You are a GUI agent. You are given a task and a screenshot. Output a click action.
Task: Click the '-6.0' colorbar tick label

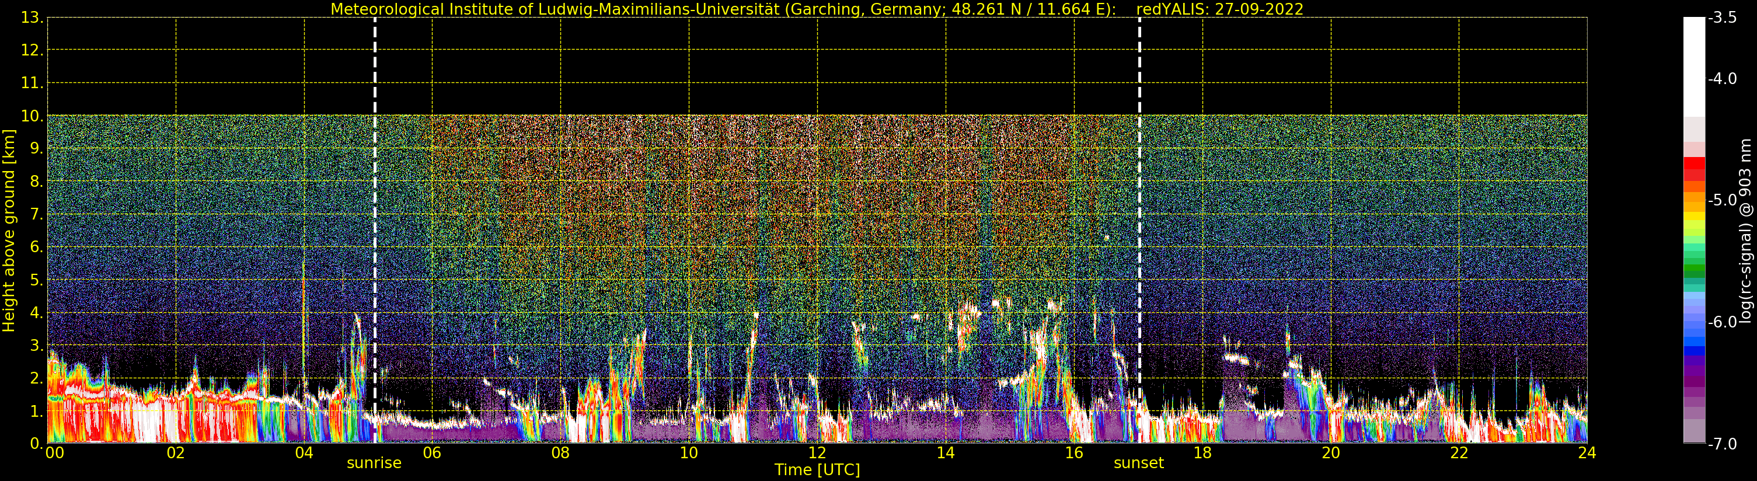(1722, 322)
